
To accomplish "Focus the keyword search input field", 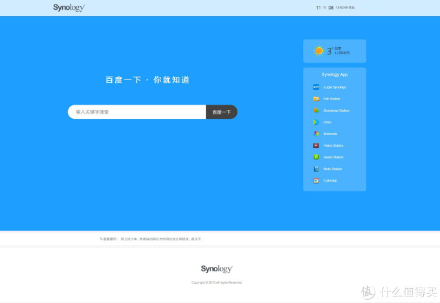I will pos(137,112).
